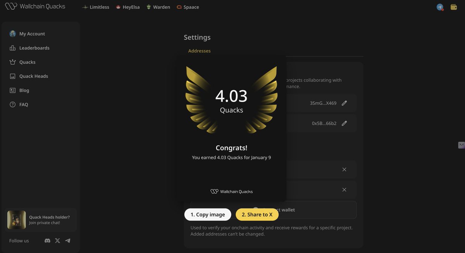Click Copy image button
Viewport: 465px width, 253px height.
[x=208, y=215]
